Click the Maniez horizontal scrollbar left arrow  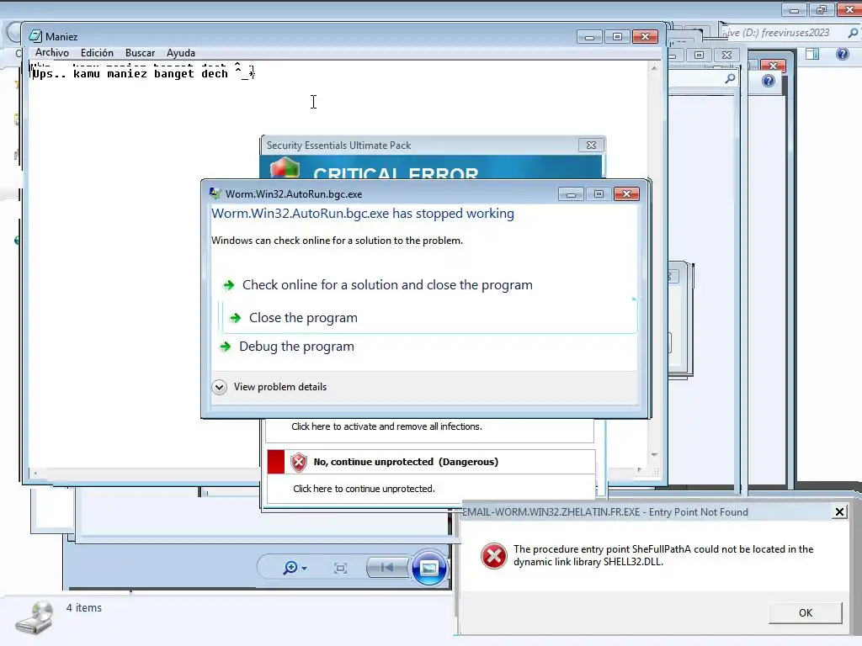click(x=35, y=473)
